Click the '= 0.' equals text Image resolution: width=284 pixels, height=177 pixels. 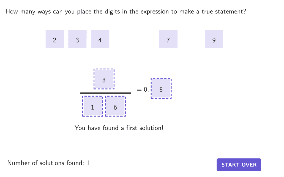(x=143, y=89)
